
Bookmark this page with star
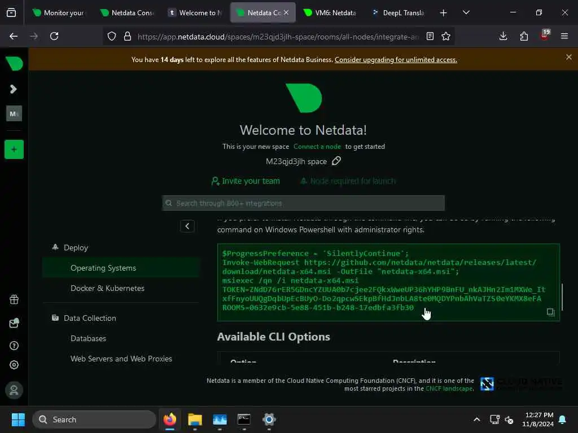pos(446,36)
